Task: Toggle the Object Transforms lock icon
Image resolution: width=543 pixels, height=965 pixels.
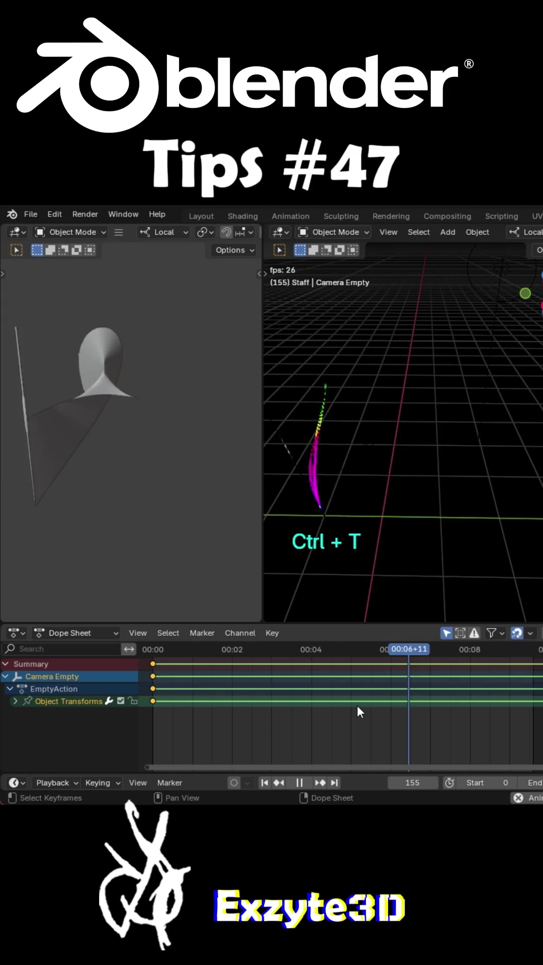Action: (133, 701)
